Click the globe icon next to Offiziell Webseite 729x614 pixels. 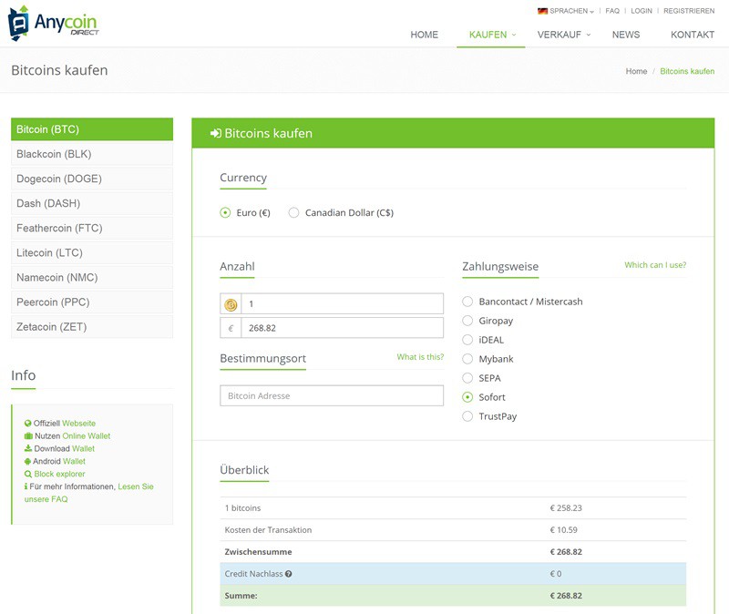tap(28, 424)
